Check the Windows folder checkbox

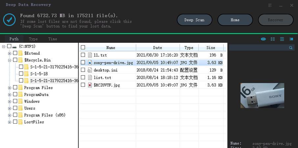pos(15,101)
